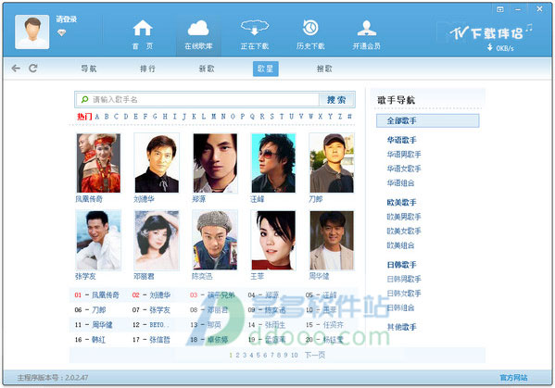Filter singers by letter A

[x=97, y=117]
